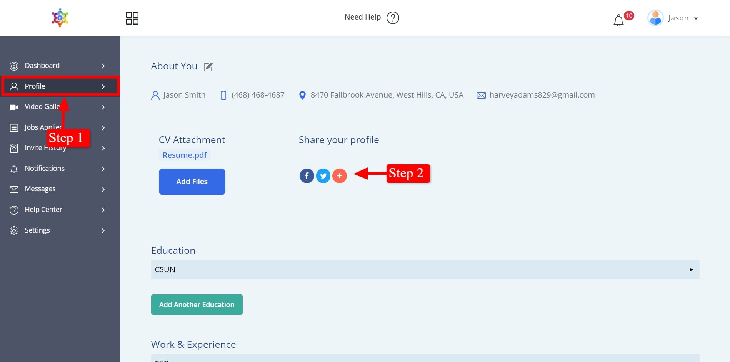This screenshot has width=730, height=362.
Task: Expand the Dashboard sidebar chevron
Action: point(103,66)
